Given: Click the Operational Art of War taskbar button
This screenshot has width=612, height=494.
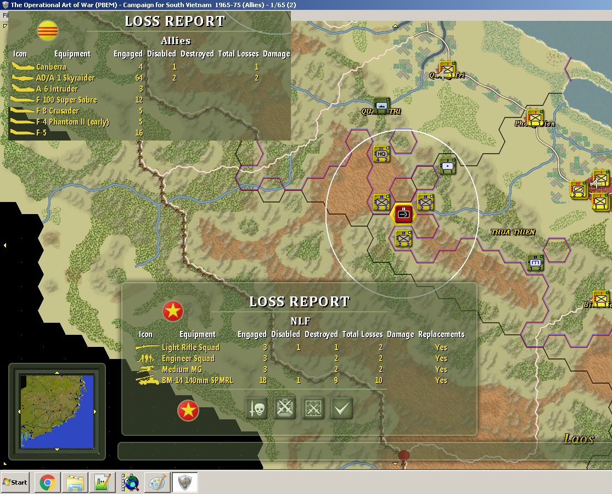Looking at the screenshot, I should point(185,482).
